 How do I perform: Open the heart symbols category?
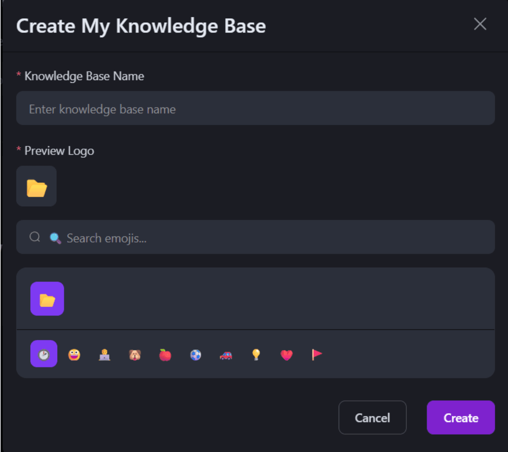pos(286,355)
